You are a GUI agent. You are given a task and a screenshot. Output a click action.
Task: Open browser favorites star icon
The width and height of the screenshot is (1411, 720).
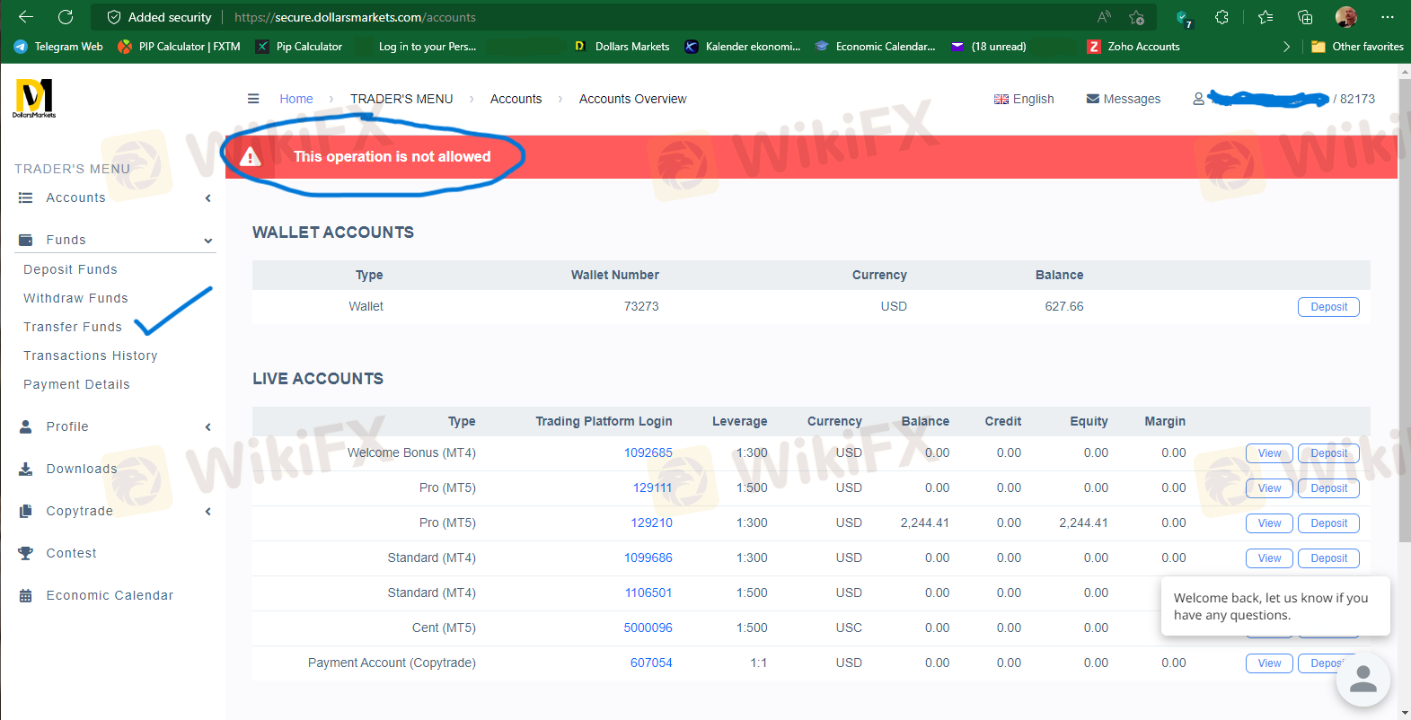coord(1265,17)
